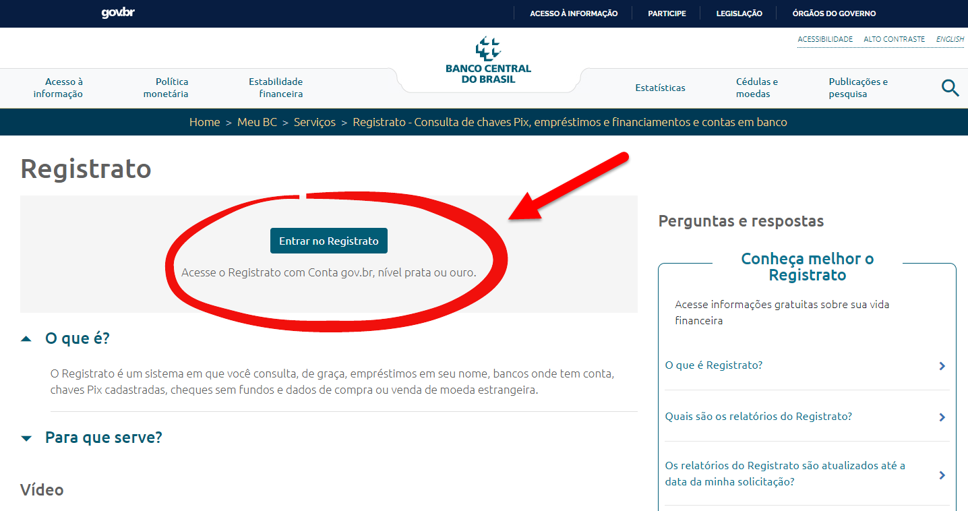Screen dimensions: 968x511
Task: Open 'Acesso à informação' main navigation menu
Action: (59, 88)
